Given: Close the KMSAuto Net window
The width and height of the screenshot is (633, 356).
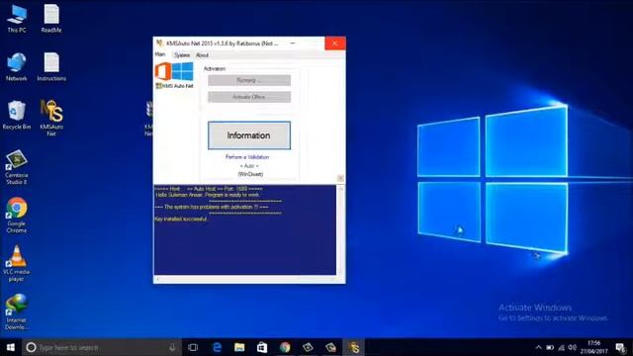Looking at the screenshot, I should [335, 44].
